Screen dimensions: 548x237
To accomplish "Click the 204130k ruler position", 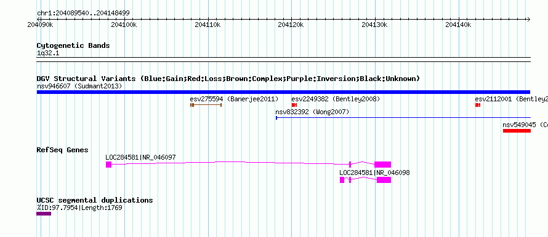I will click(x=374, y=25).
